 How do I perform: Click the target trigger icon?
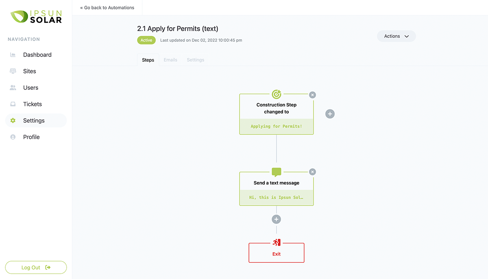pos(277,94)
